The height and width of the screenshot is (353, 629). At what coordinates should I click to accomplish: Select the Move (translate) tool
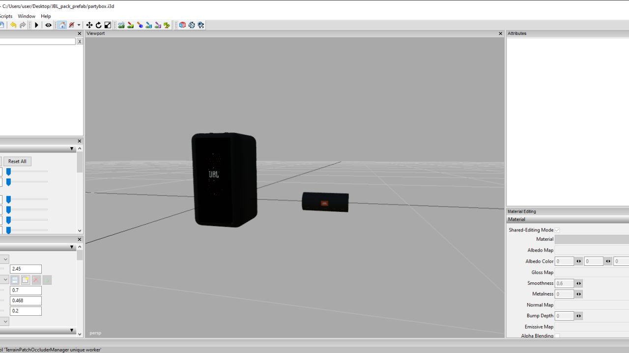pyautogui.click(x=89, y=25)
